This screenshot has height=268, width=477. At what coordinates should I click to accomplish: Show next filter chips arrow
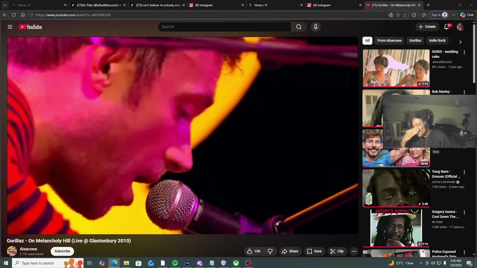460,42
